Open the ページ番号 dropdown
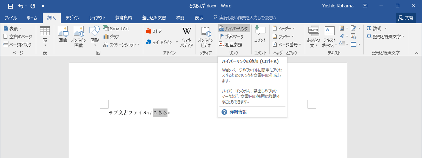The height and width of the screenshot is (158, 422). coord(287,45)
